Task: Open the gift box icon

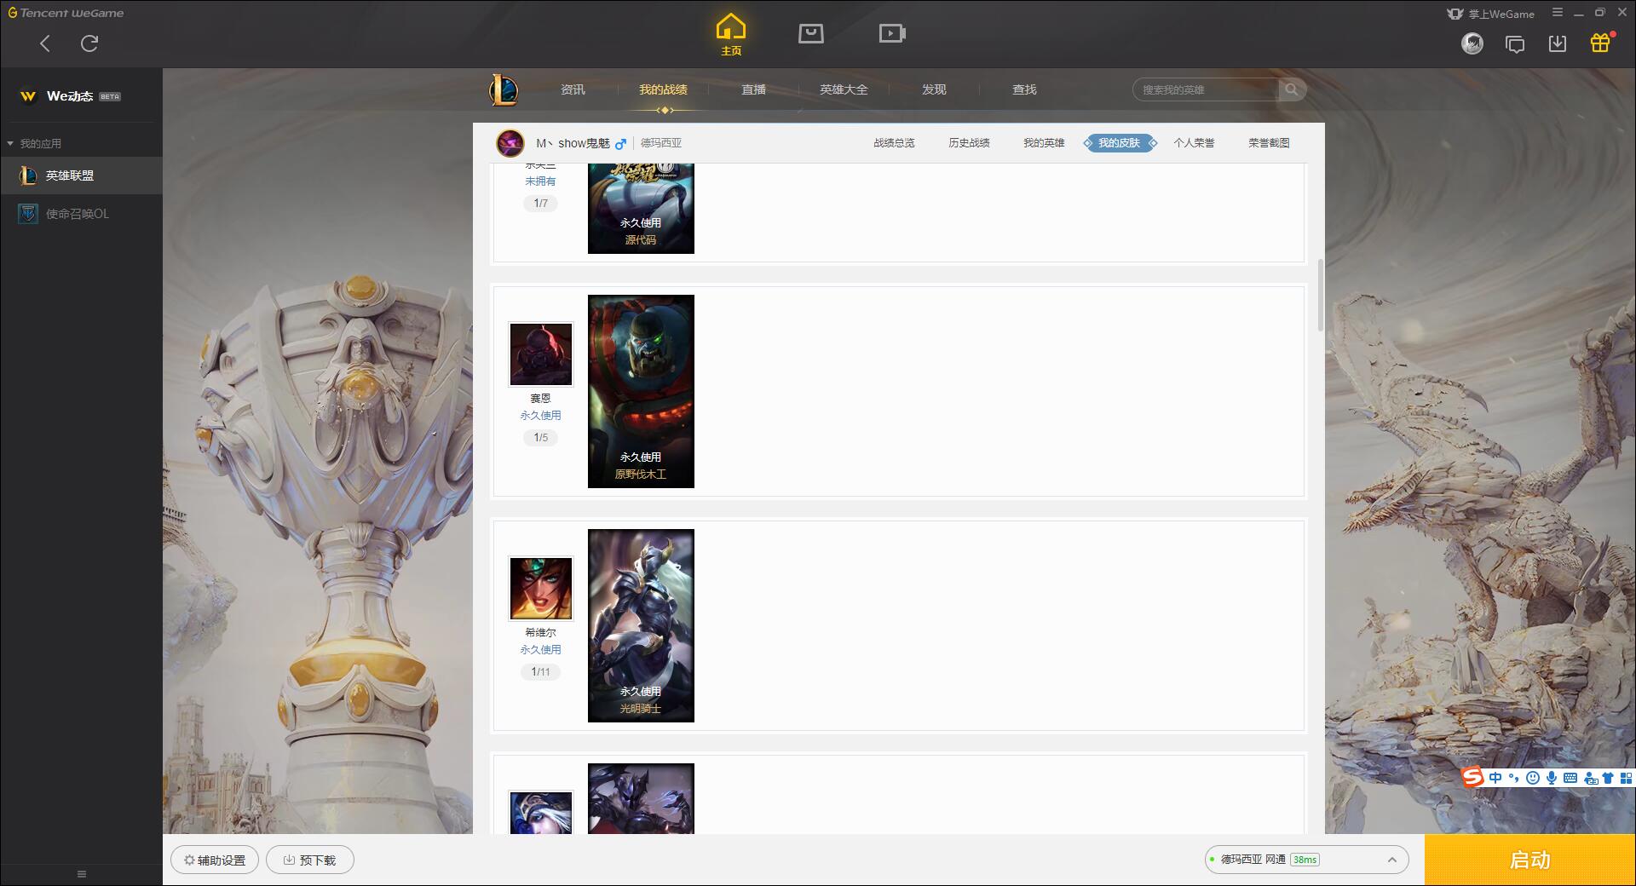Action: pos(1600,43)
